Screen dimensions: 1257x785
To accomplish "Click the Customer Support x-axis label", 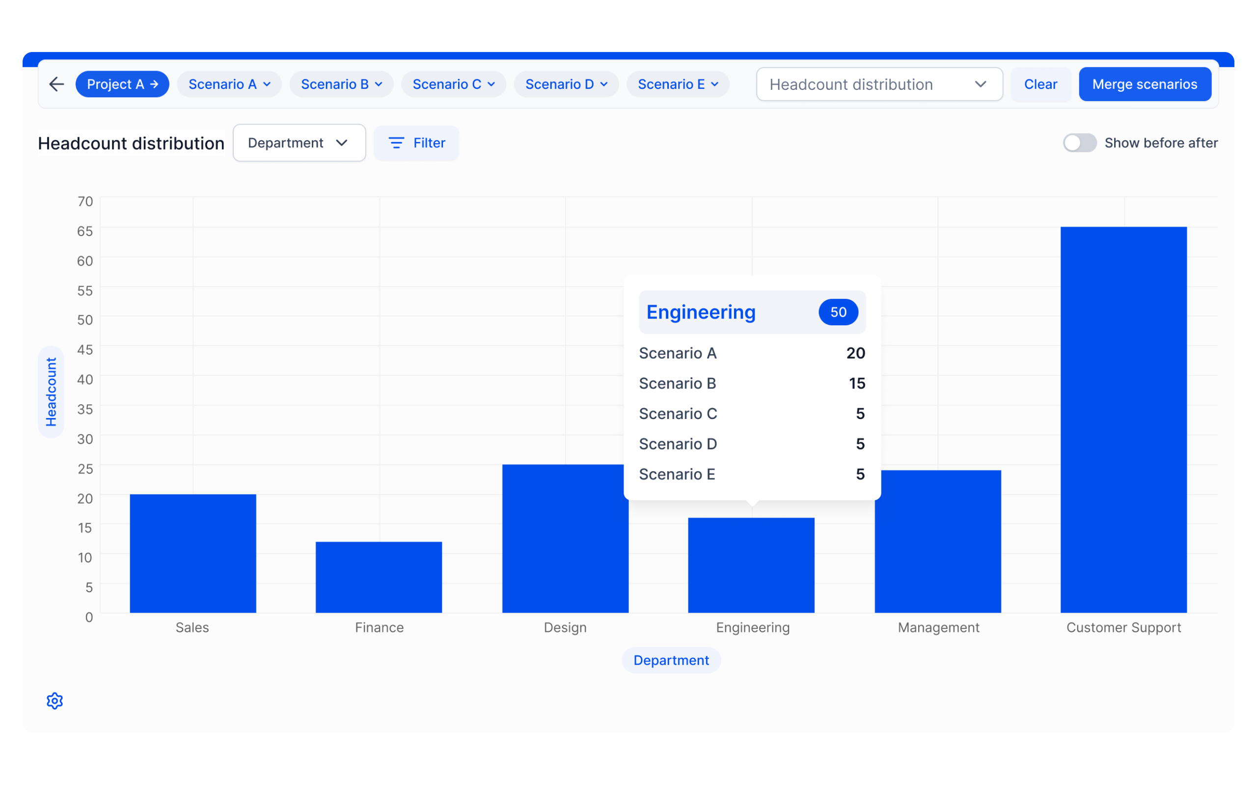I will pyautogui.click(x=1123, y=628).
